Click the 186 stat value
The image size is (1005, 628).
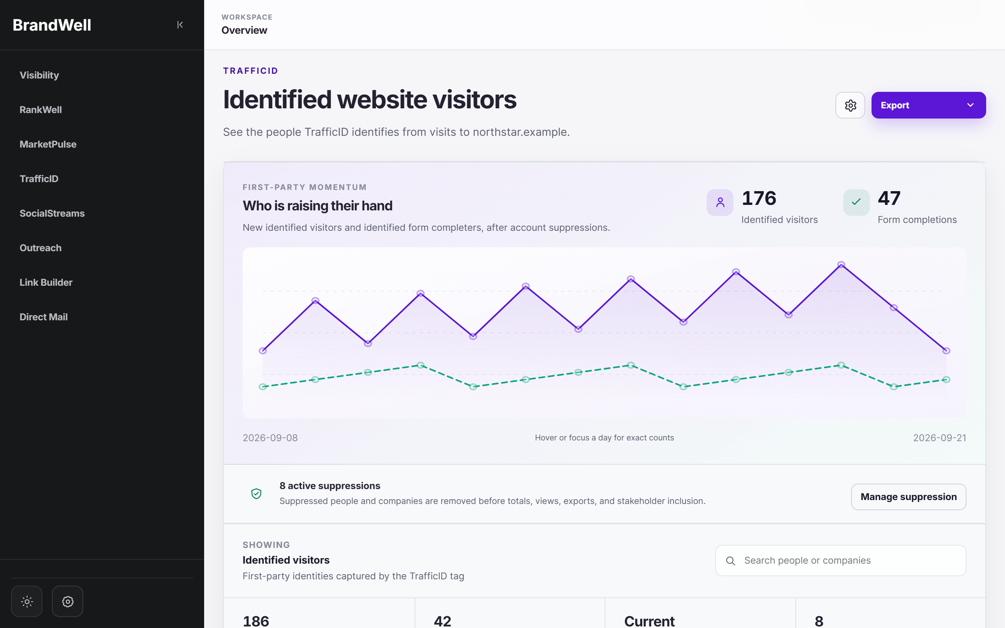pos(256,621)
